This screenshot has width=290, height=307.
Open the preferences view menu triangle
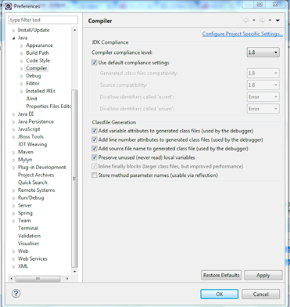278,20
